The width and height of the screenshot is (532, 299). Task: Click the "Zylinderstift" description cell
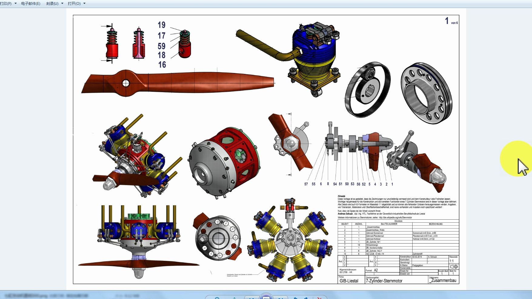click(418, 254)
